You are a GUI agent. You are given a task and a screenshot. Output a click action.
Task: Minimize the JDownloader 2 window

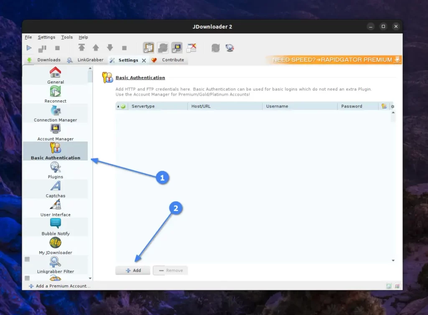click(371, 26)
